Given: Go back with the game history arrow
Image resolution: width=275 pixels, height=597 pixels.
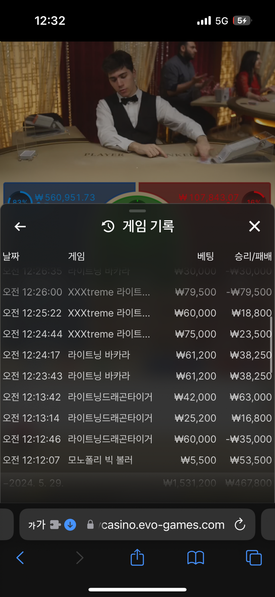Looking at the screenshot, I should tap(20, 226).
